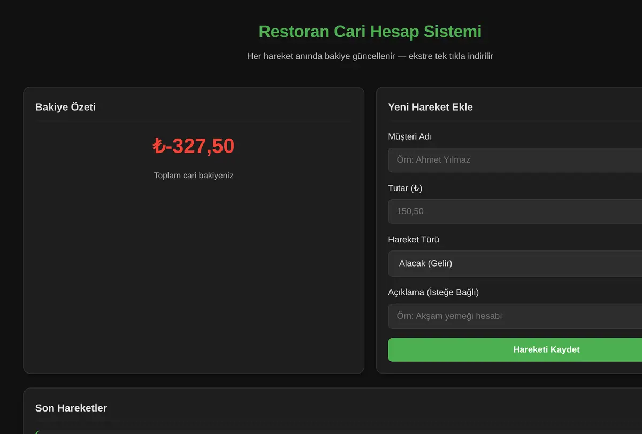Click the ₺-327,50 balance amount

click(194, 146)
